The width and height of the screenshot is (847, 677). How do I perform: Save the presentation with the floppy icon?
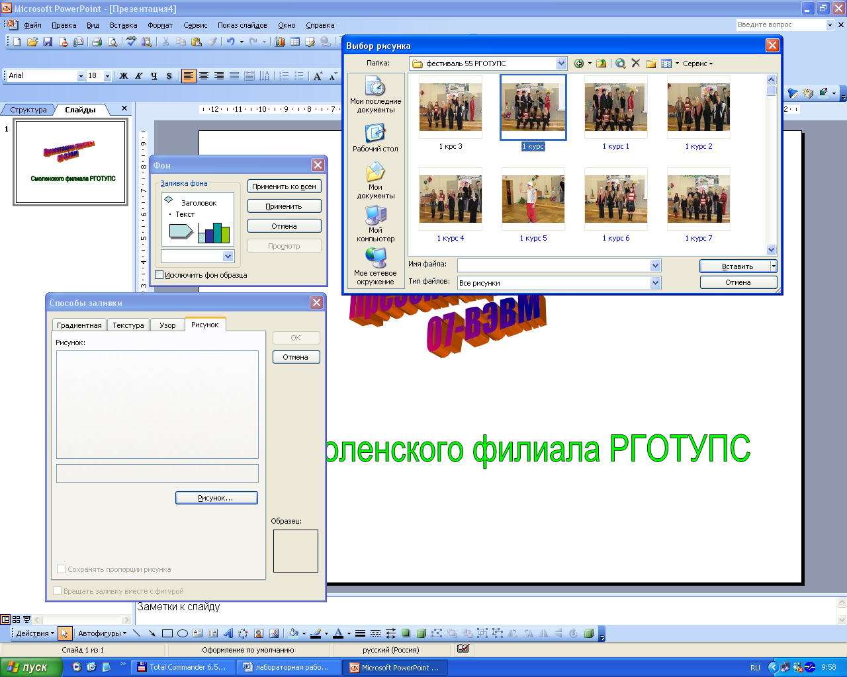tap(48, 42)
